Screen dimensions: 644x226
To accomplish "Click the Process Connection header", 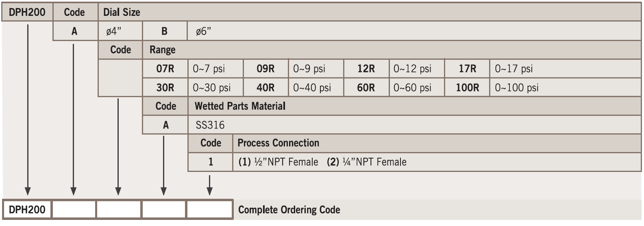I will (278, 143).
